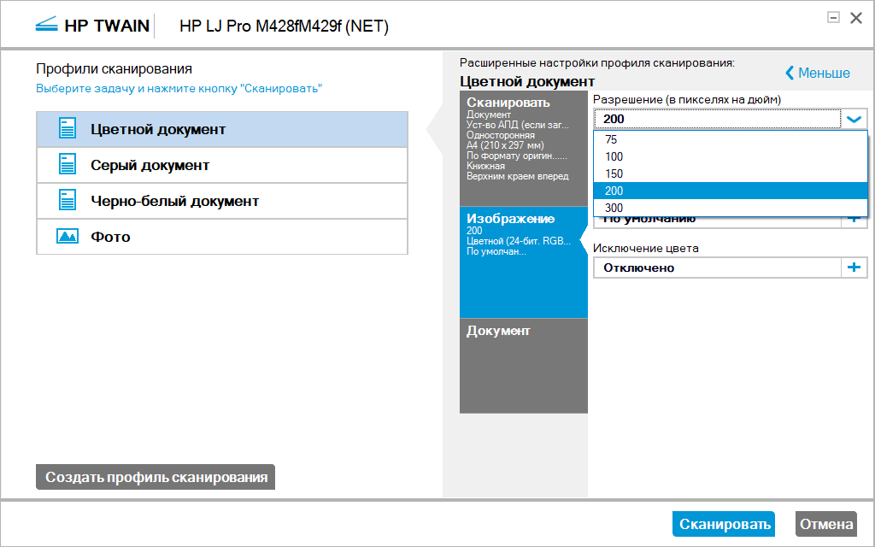
Task: Click Создать профиль сканирования button
Action: (x=156, y=477)
